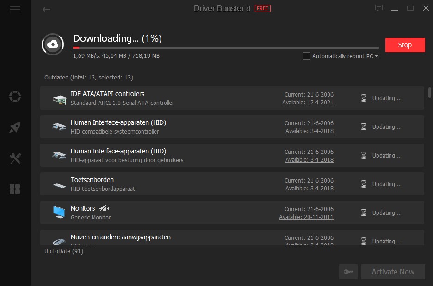Image resolution: width=433 pixels, height=286 pixels.
Task: Open Available: 20-11-2011 link for Monitors
Action: 306,217
